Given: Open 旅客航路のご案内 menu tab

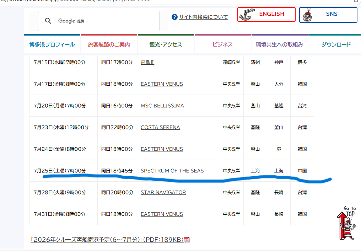Looking at the screenshot, I should 109,44.
